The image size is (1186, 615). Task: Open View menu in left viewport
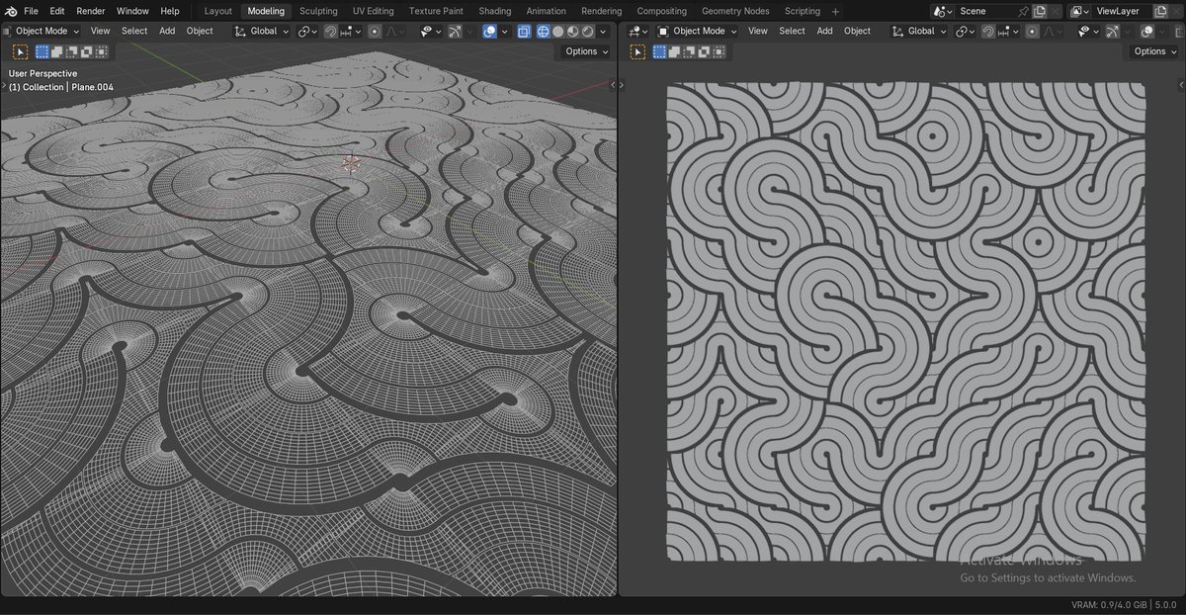101,31
